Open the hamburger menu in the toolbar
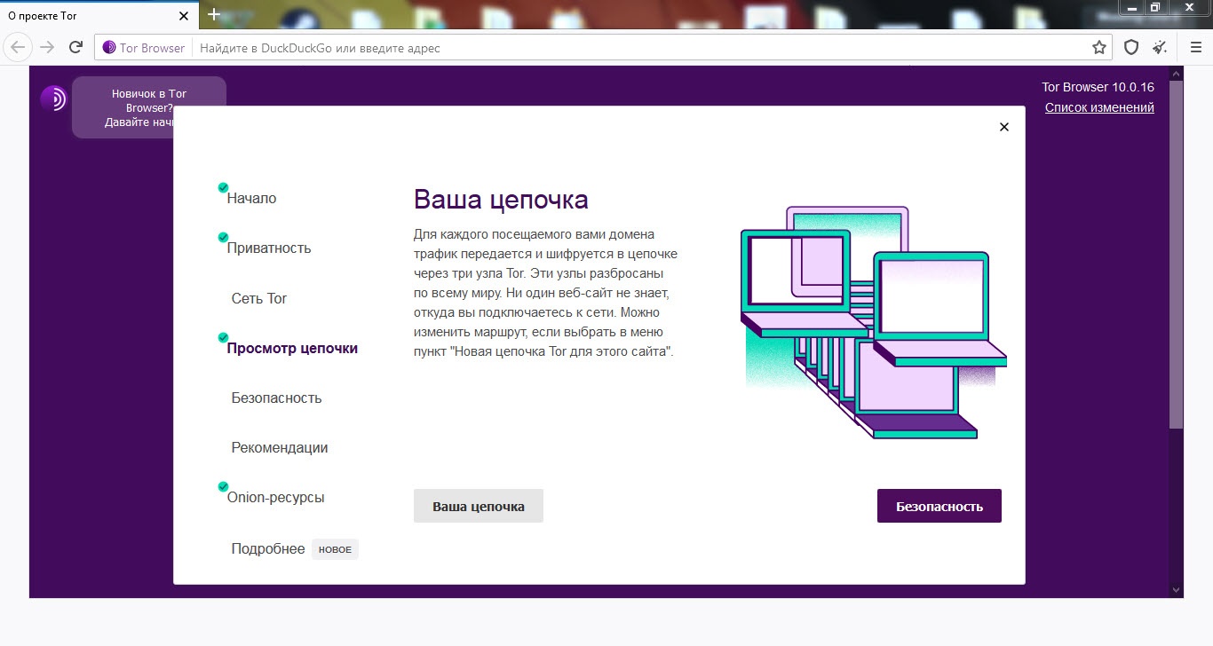The height and width of the screenshot is (646, 1213). point(1195,46)
